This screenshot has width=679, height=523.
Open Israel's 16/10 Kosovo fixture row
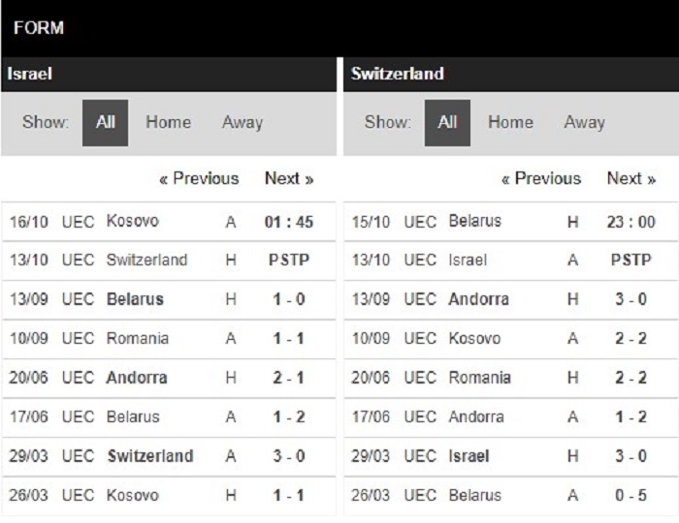(x=169, y=222)
